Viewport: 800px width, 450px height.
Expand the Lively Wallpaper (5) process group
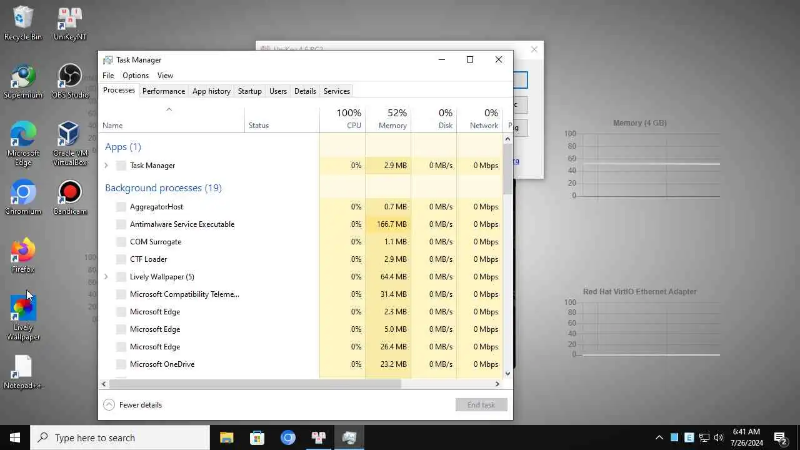pyautogui.click(x=106, y=277)
